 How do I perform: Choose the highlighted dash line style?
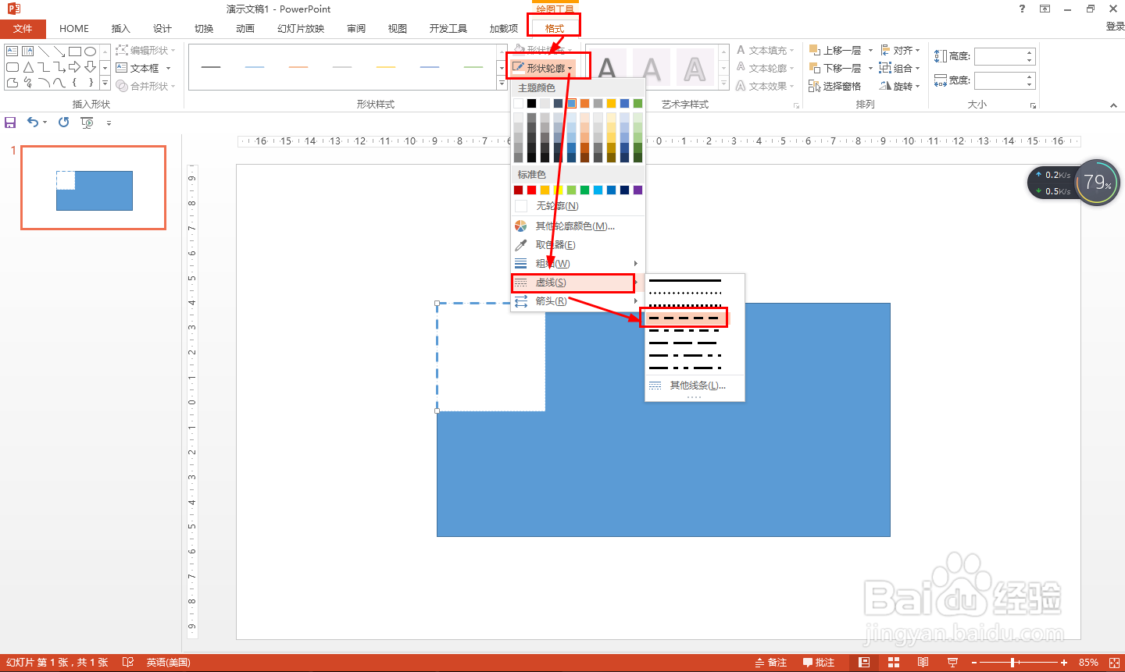click(x=684, y=318)
